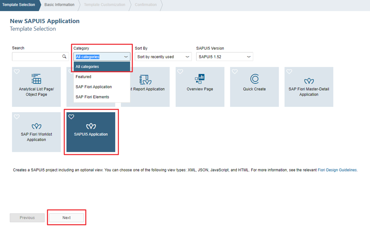The height and width of the screenshot is (232, 370).
Task: Toggle favorite heart on SAPUI5 Application
Action: 71,117
